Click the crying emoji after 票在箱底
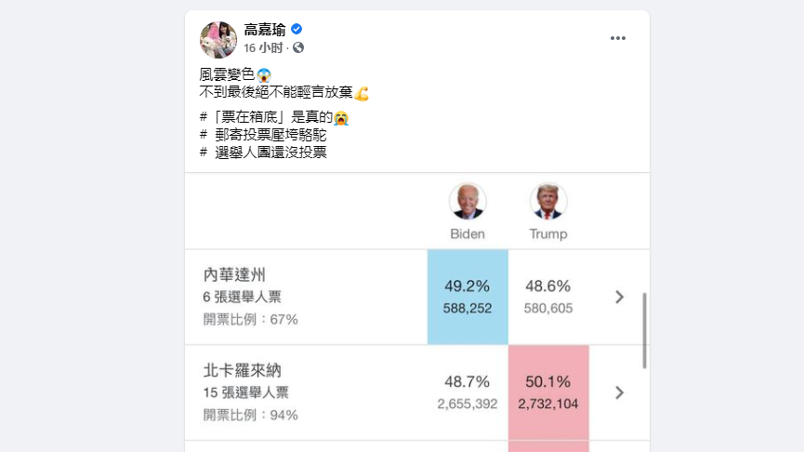 [341, 118]
